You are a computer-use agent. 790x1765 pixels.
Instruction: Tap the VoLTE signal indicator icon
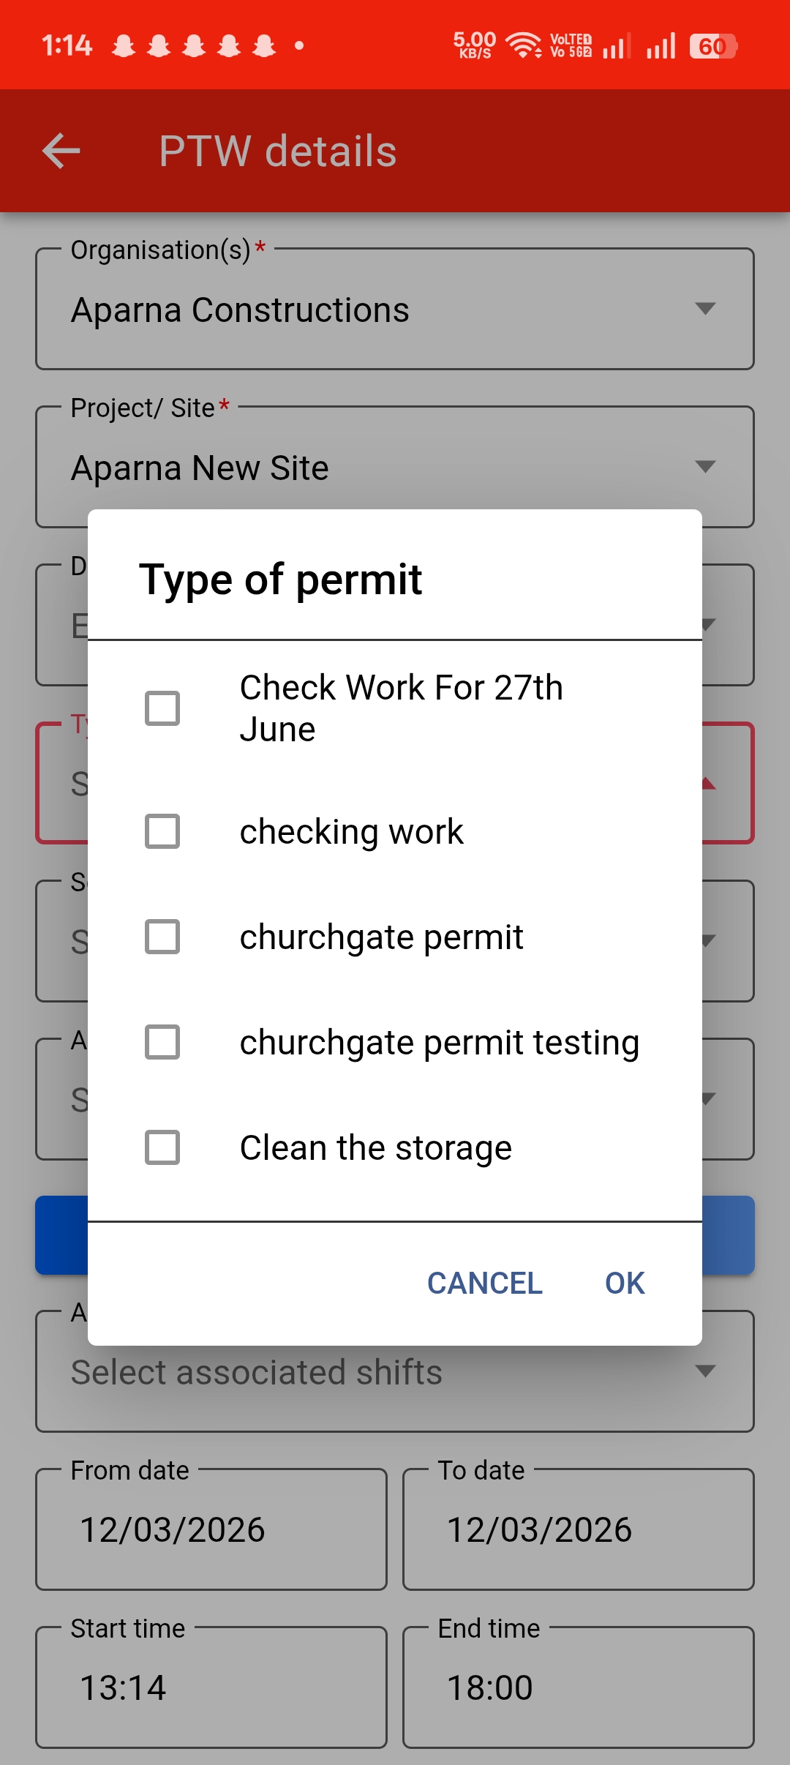pos(571,45)
